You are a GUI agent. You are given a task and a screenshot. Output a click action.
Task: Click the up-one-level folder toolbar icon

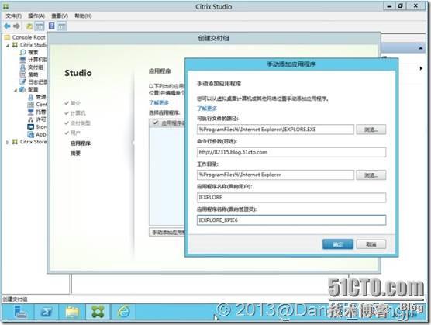tap(29, 26)
